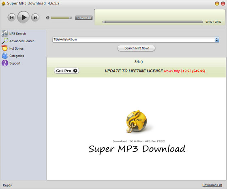Click the Get Pro button
The width and height of the screenshot is (227, 189).
(x=66, y=71)
